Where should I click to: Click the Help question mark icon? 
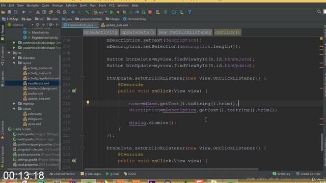pos(189,12)
